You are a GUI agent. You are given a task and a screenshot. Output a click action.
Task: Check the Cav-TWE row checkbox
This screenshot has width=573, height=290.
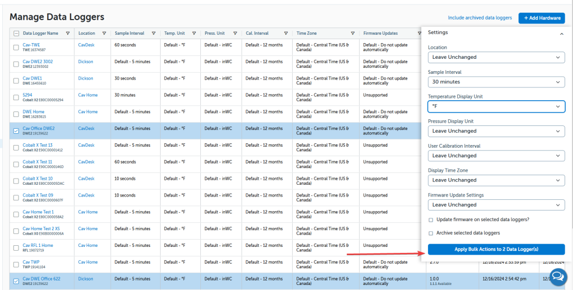[x=16, y=48]
